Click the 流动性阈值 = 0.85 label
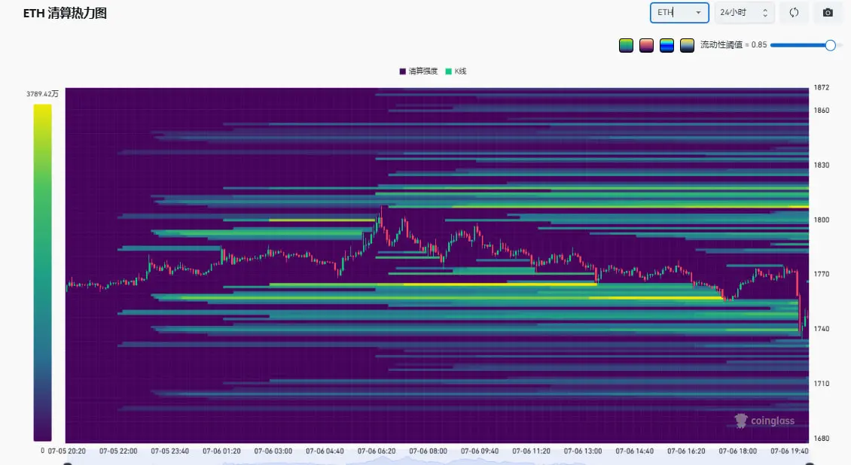 [x=734, y=45]
